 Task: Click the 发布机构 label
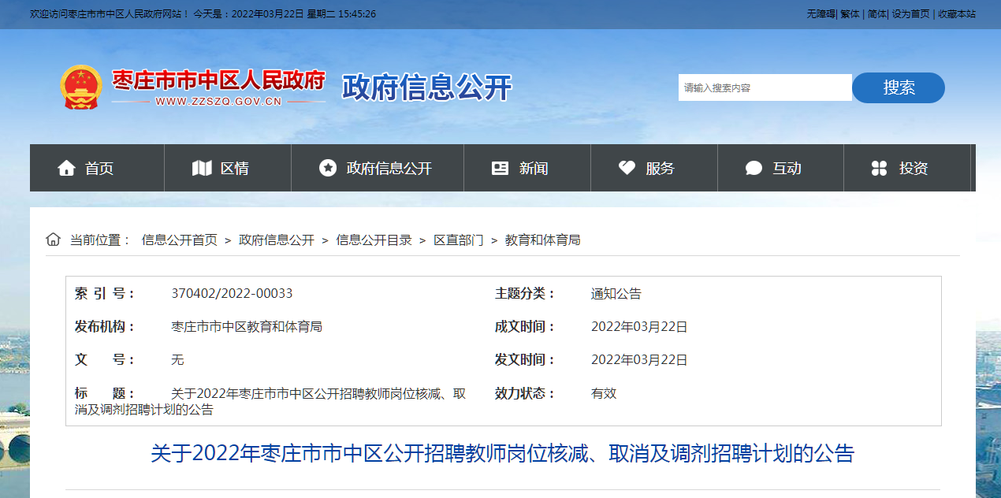(x=105, y=326)
